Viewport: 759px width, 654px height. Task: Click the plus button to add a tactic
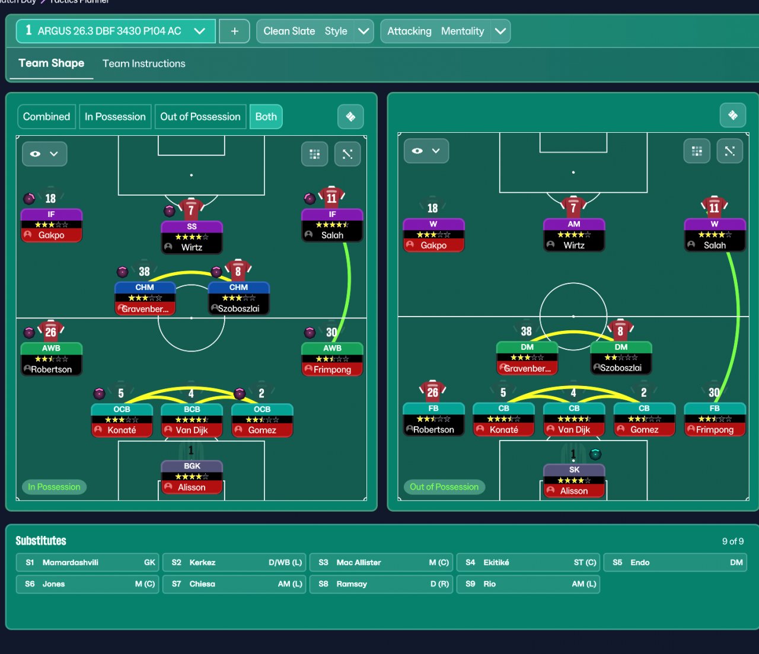[x=235, y=31]
